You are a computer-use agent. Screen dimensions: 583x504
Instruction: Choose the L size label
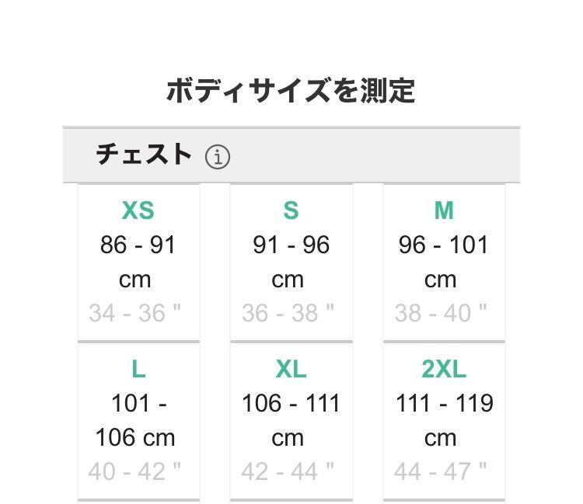[138, 369]
